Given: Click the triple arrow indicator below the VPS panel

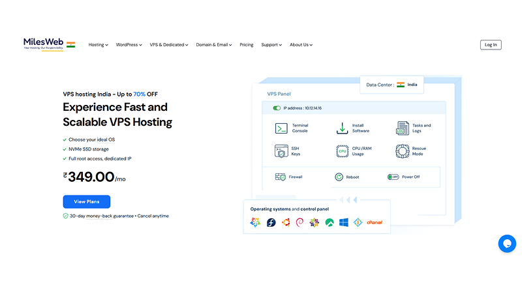Looking at the screenshot, I should click(x=348, y=200).
